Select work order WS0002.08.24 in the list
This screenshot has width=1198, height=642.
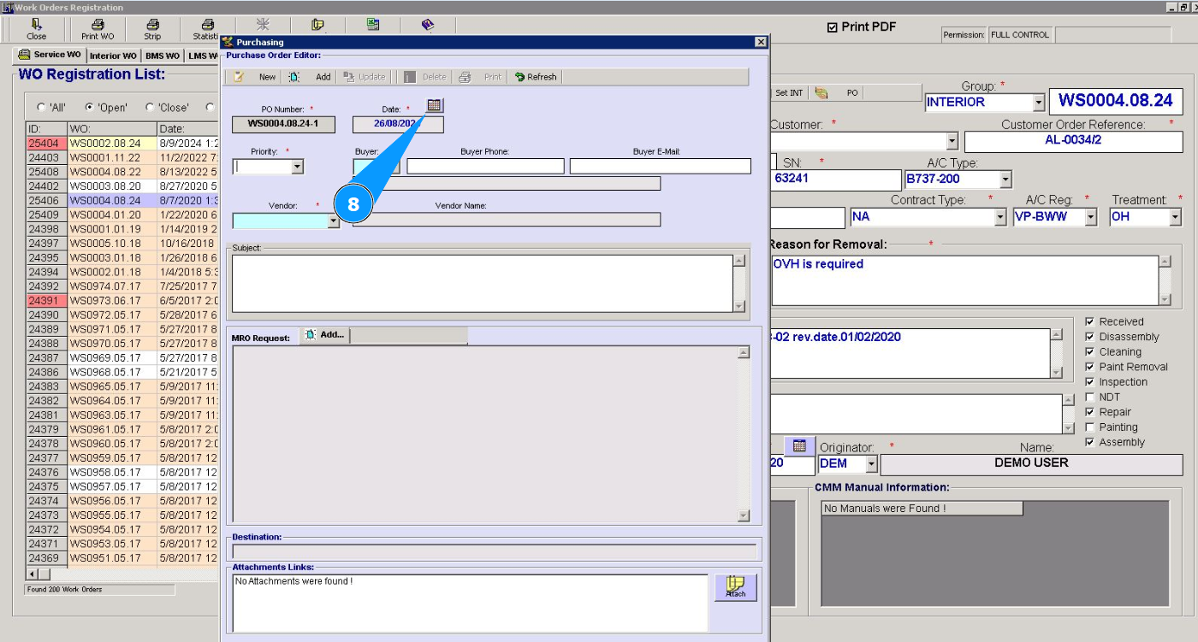[x=112, y=144]
